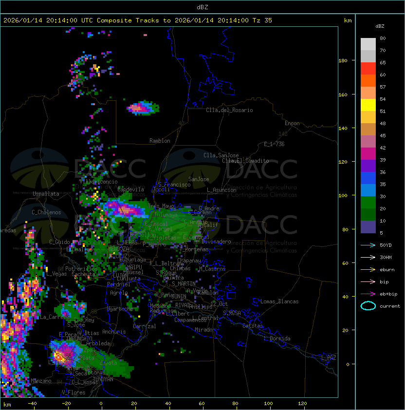Click the '30HM' legend label
The width and height of the screenshot is (405, 410).
click(x=386, y=258)
